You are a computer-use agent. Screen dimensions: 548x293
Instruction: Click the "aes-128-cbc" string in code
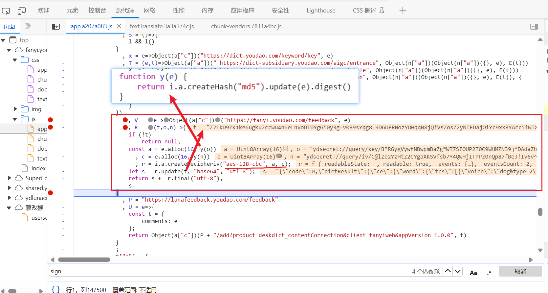click(244, 164)
